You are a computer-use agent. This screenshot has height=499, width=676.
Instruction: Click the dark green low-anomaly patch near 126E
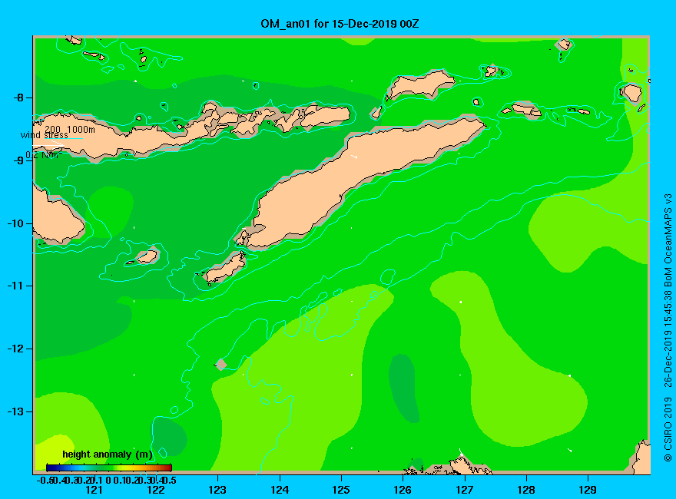(x=404, y=388)
